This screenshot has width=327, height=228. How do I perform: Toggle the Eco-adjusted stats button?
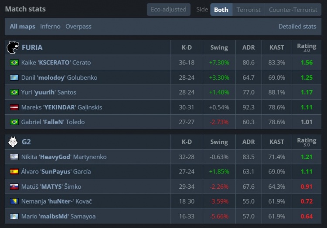pyautogui.click(x=168, y=10)
